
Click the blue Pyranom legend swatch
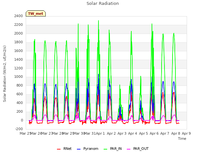click(x=79, y=149)
